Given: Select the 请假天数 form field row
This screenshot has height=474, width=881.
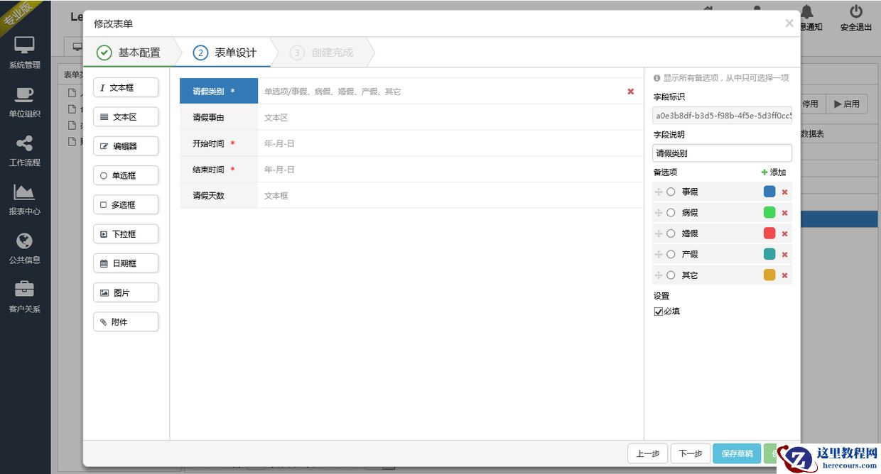Looking at the screenshot, I should pyautogui.click(x=411, y=195).
